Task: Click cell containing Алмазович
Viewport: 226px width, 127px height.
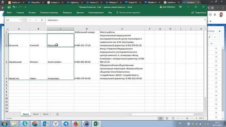Action: pyautogui.click(x=60, y=72)
